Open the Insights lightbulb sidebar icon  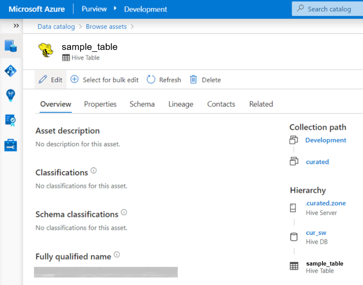click(x=11, y=95)
